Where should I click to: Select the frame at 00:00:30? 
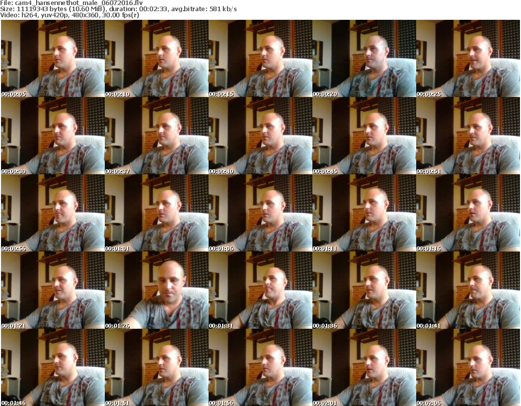coord(53,136)
